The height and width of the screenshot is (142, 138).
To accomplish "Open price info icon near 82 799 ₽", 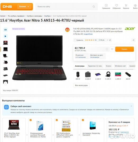I will pos(107,49).
